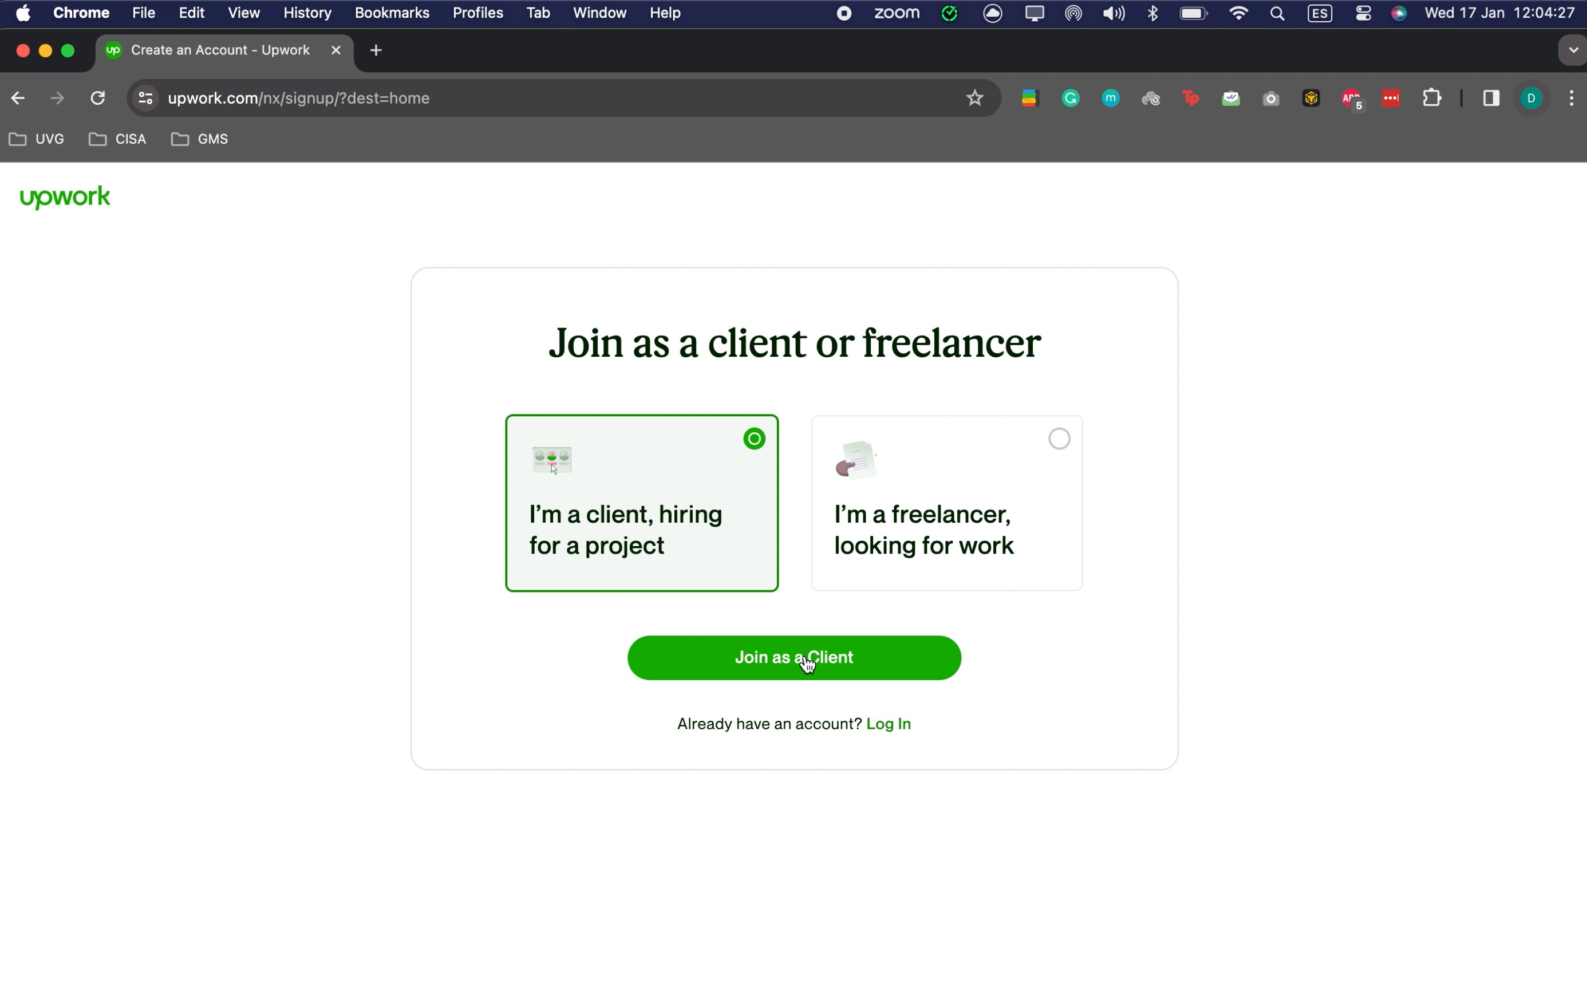Image resolution: width=1587 pixels, height=995 pixels.
Task: Open the D profile avatar menu
Action: [1531, 98]
